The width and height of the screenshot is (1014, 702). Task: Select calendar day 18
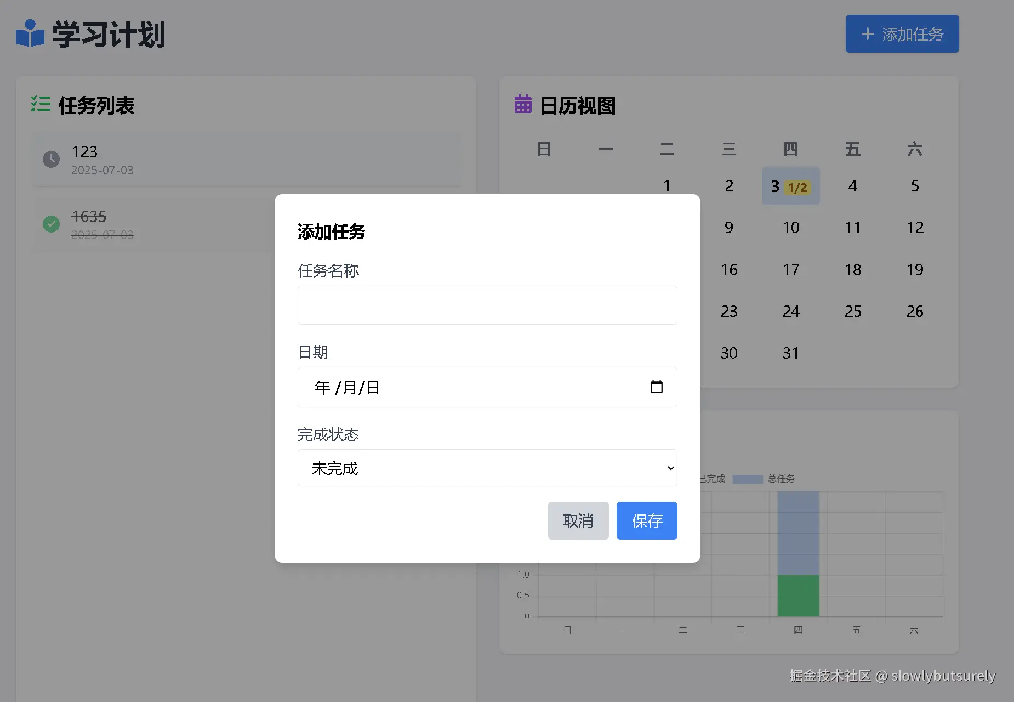coord(853,270)
